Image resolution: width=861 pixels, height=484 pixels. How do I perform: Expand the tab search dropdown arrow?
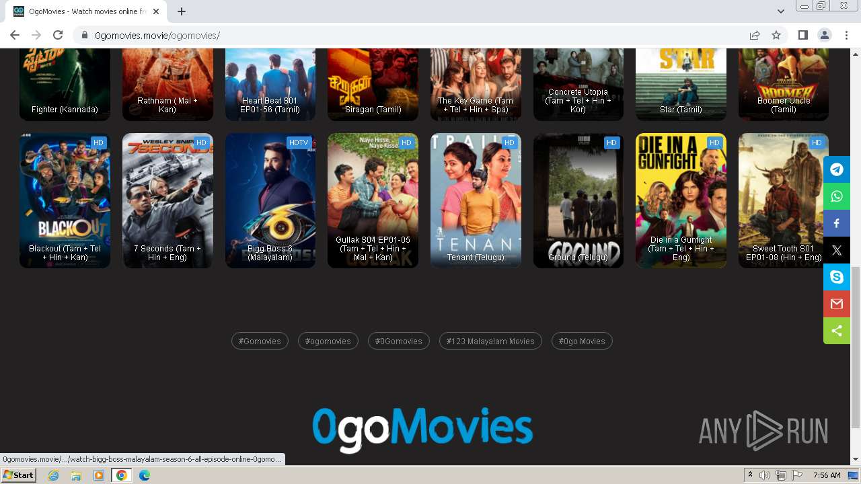780,11
